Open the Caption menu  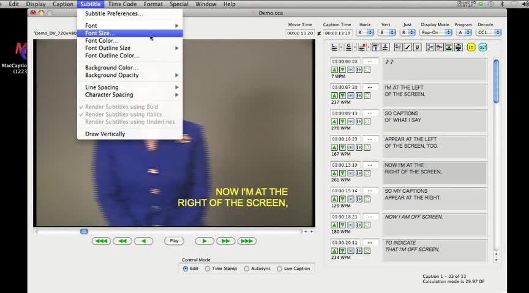(62, 4)
